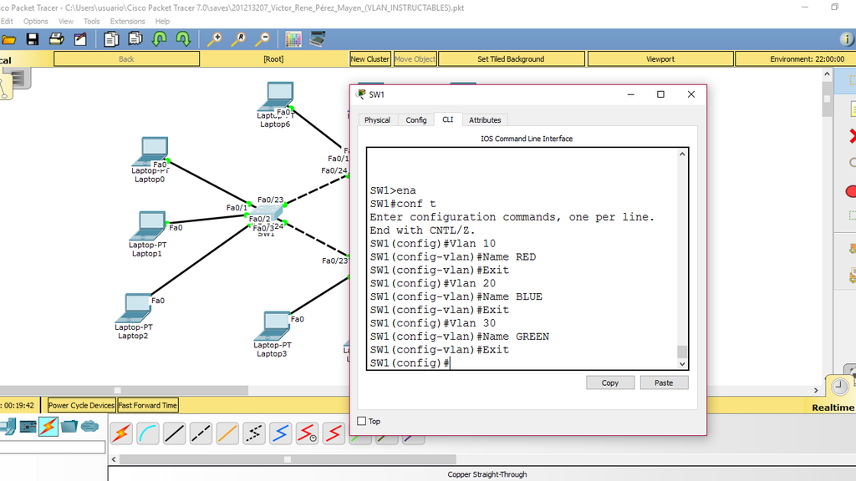
Task: Open the Extensions menu
Action: tap(128, 21)
